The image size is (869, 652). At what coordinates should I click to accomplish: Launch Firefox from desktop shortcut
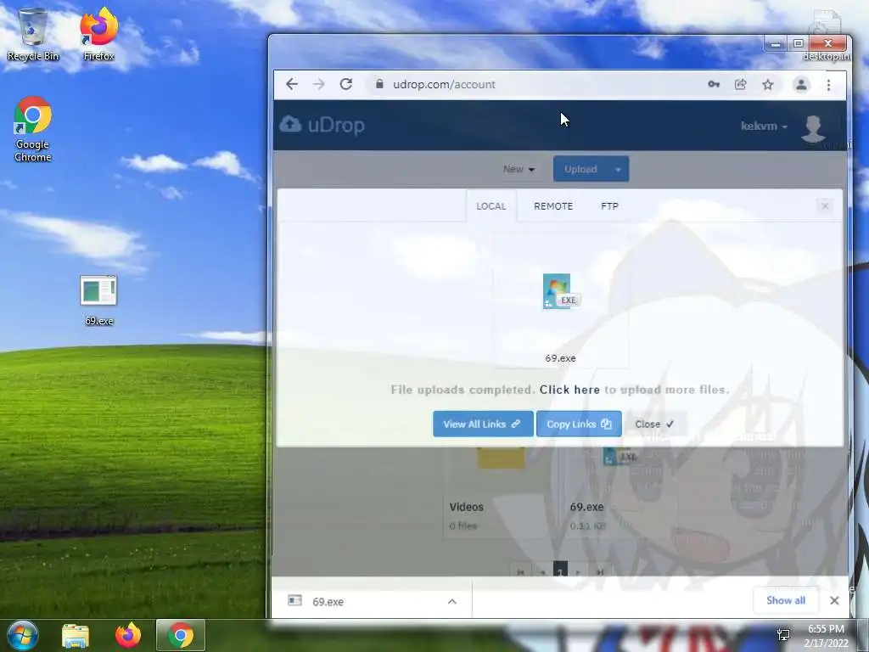(x=98, y=34)
